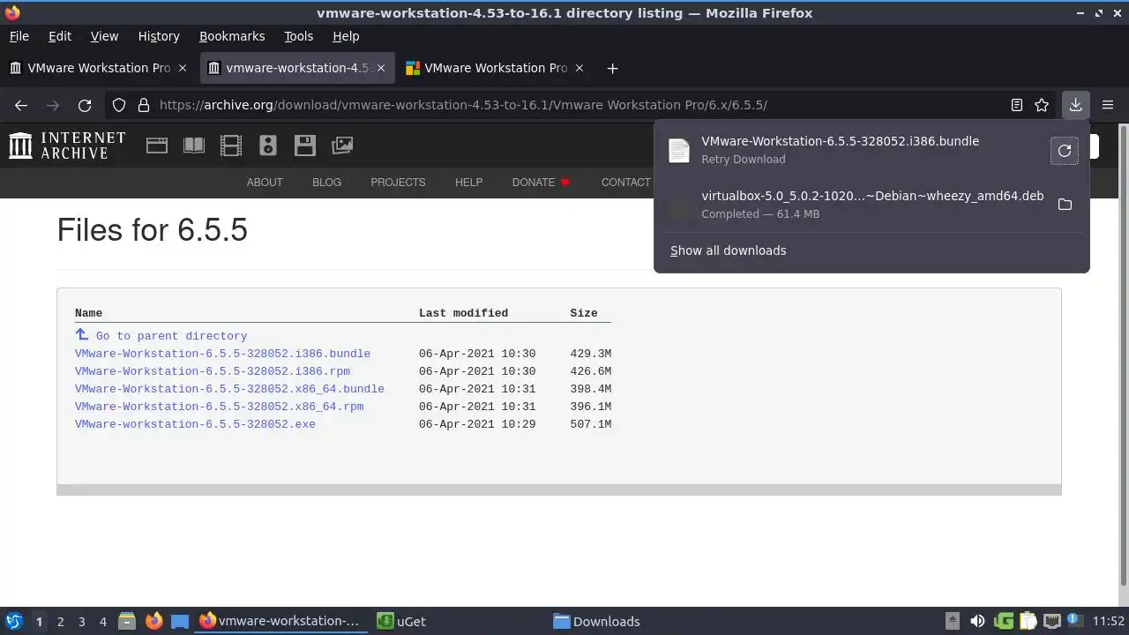Image resolution: width=1129 pixels, height=635 pixels.
Task: Open the Bookmarks menu
Action: coord(232,36)
